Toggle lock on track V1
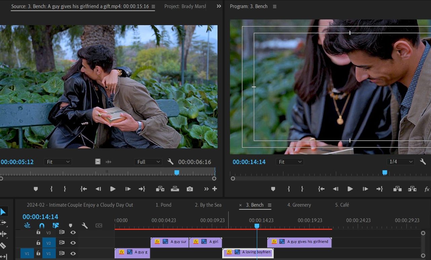 click(38, 253)
